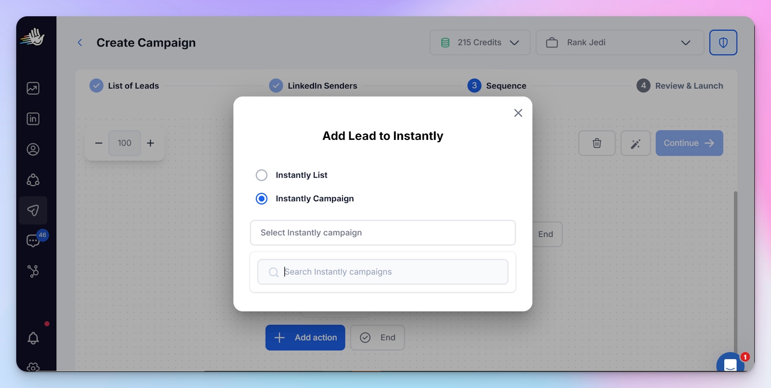Viewport: 771px width, 388px height.
Task: Open the inbox chat icon with 46 badge
Action: pos(33,241)
